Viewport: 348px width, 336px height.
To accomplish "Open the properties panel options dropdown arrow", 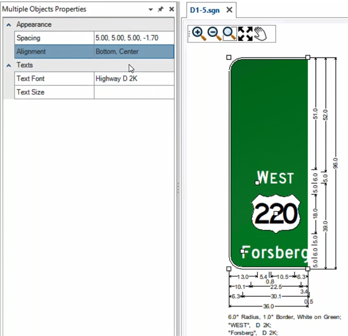I will 150,10.
